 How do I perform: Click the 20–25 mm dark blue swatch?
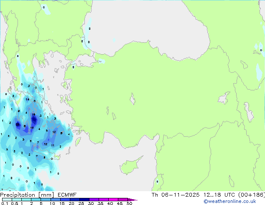click(x=74, y=200)
